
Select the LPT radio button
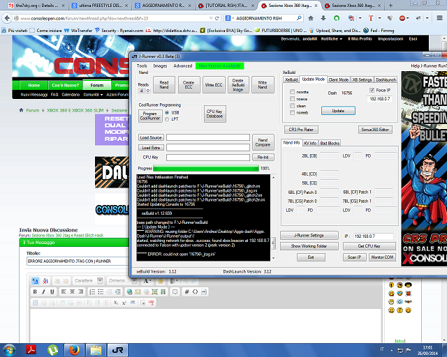167,119
